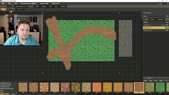Switch to the Lines tab
Image resolution: width=169 pixels, height=95 pixels.
[50, 6]
